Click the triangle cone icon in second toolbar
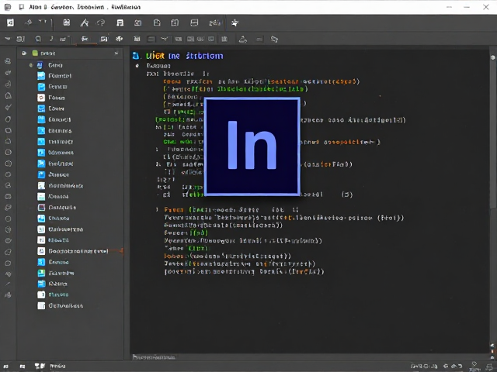Screen dimensions: 497x372 (x=243, y=40)
